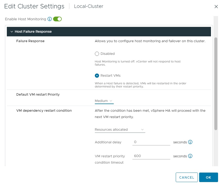Show info for VM restart priority timeout

click(190, 156)
